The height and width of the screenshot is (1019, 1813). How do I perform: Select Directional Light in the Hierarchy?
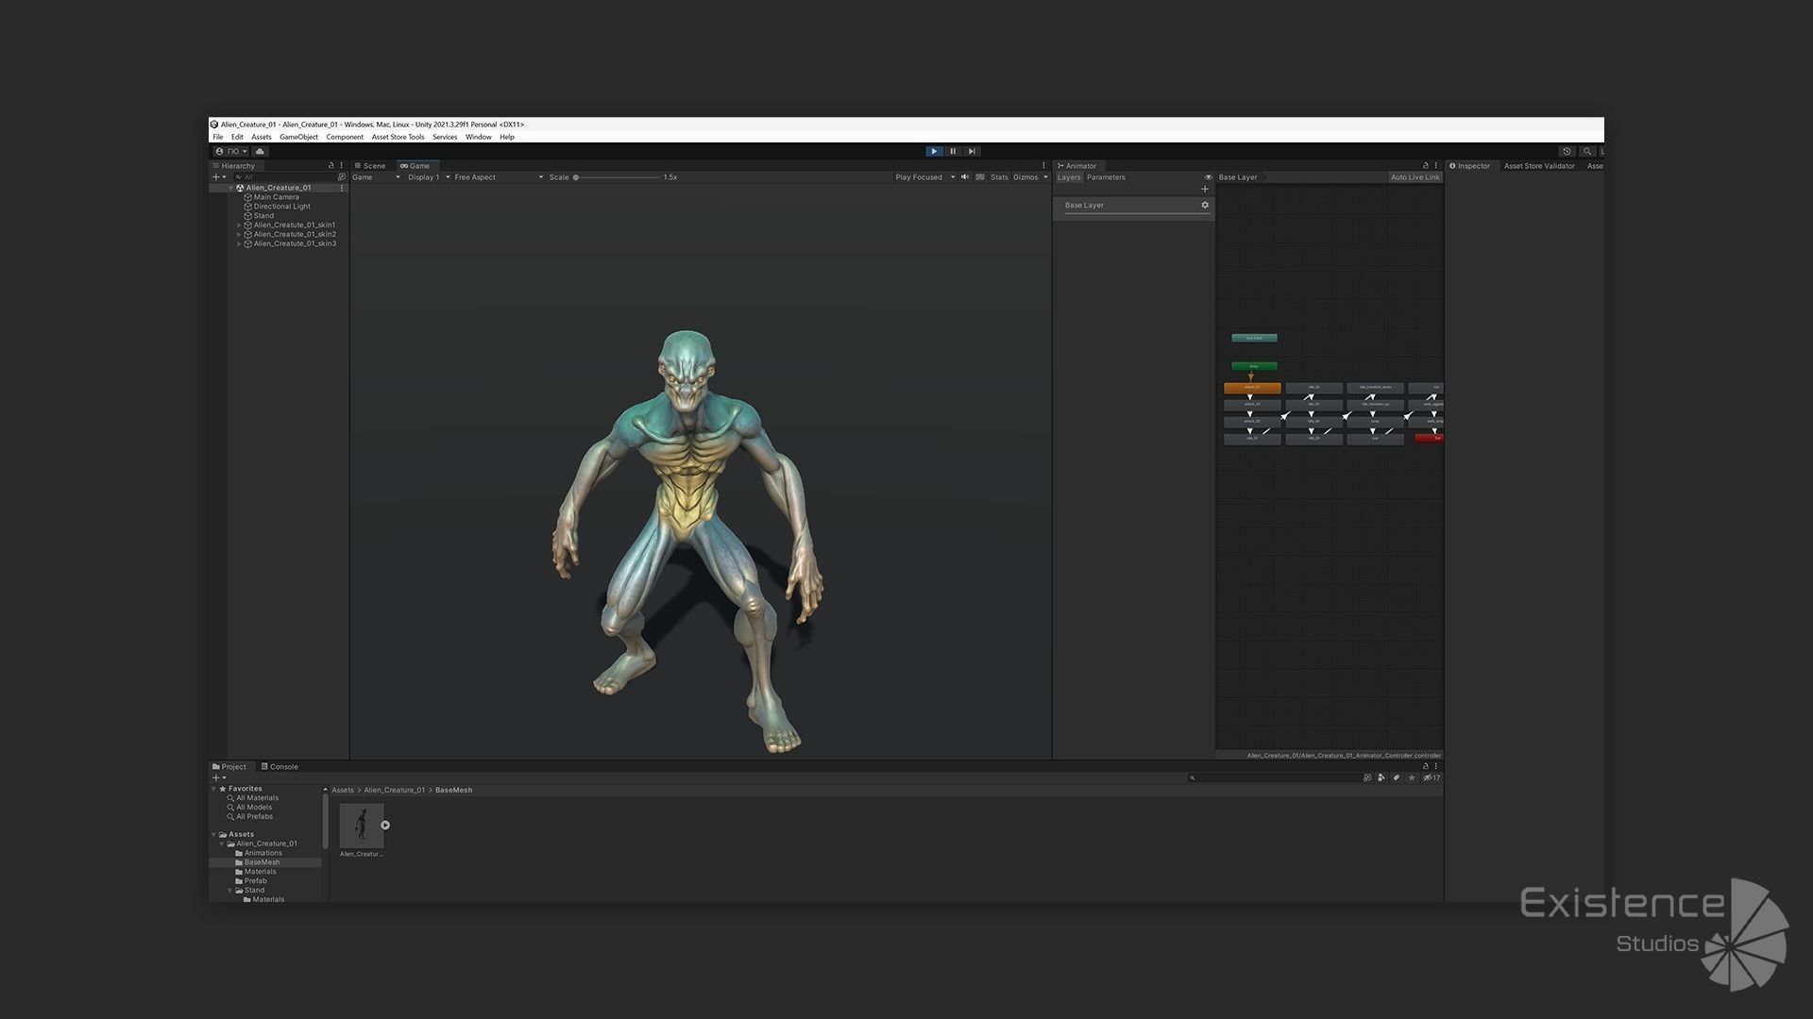pyautogui.click(x=281, y=207)
